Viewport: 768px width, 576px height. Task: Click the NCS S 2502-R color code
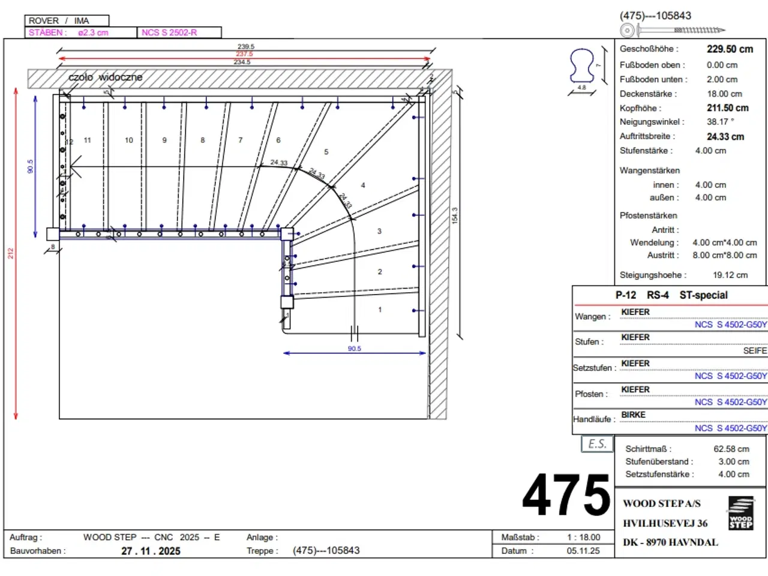coord(169,32)
